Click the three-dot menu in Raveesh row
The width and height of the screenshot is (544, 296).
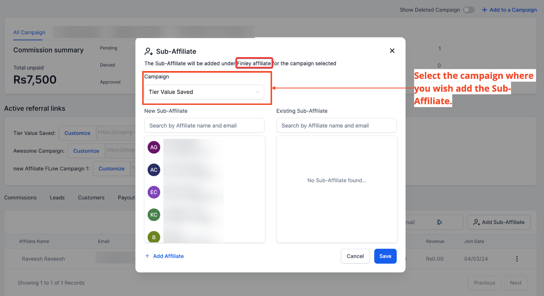click(517, 259)
